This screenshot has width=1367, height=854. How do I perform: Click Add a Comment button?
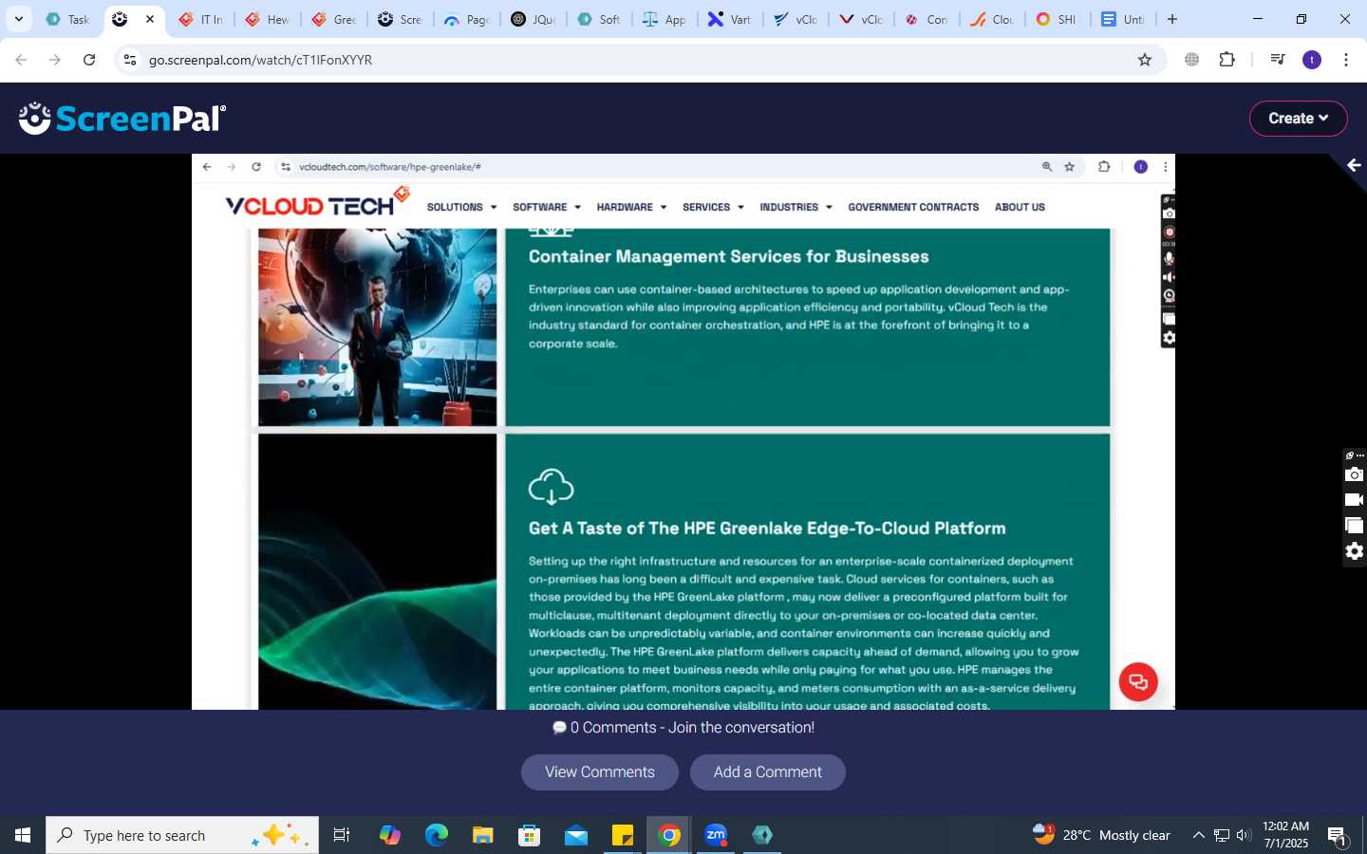point(768,772)
